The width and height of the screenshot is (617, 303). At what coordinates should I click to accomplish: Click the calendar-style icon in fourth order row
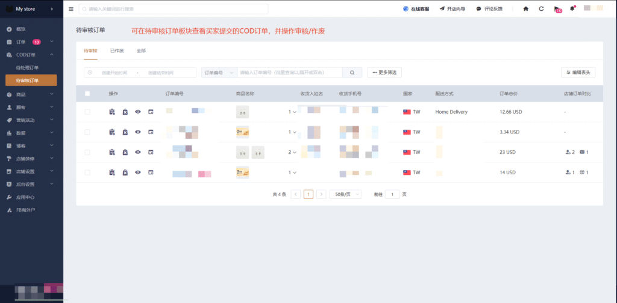pyautogui.click(x=151, y=173)
